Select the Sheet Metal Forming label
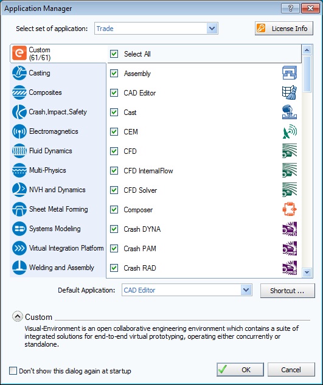 click(x=58, y=209)
